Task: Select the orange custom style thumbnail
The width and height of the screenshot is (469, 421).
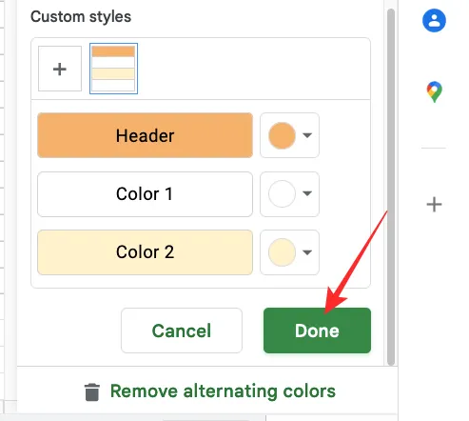Action: pos(113,69)
